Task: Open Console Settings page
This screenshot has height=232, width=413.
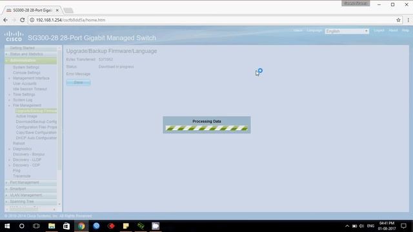Action: 26,73
